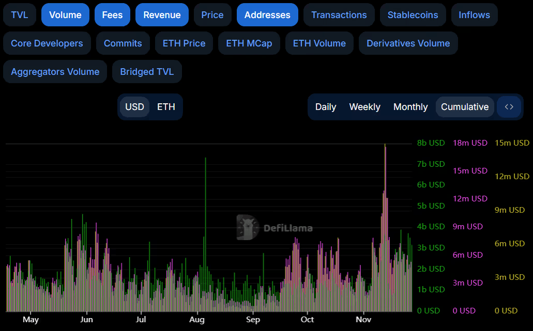Switch to the Daily tab
The height and width of the screenshot is (331, 533).
click(326, 107)
